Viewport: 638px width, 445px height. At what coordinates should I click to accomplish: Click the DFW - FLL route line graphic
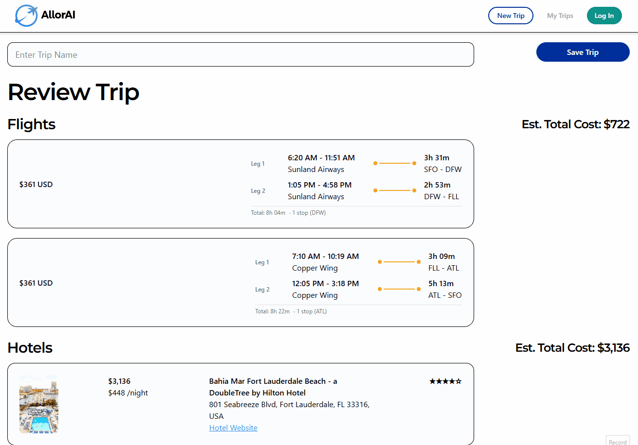pos(395,190)
